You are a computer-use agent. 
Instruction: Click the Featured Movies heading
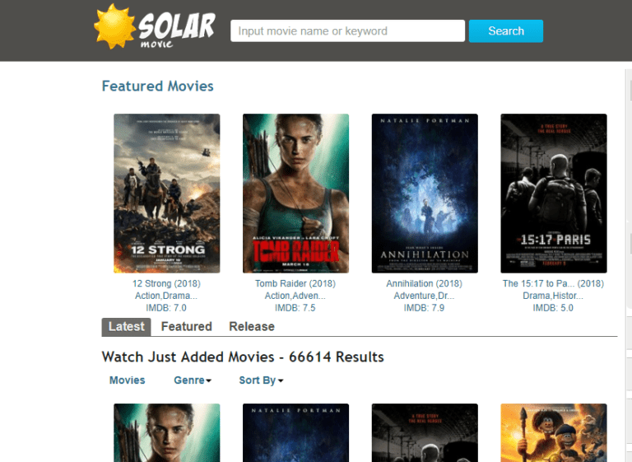tap(158, 86)
